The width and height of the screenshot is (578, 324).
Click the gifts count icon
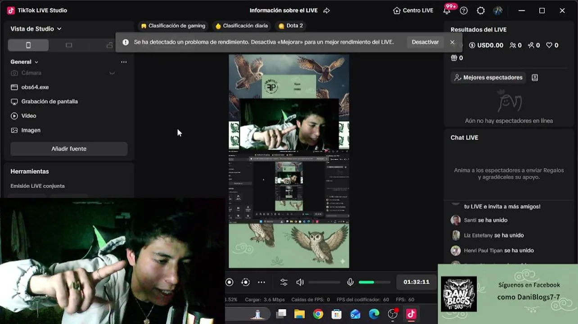(x=454, y=58)
